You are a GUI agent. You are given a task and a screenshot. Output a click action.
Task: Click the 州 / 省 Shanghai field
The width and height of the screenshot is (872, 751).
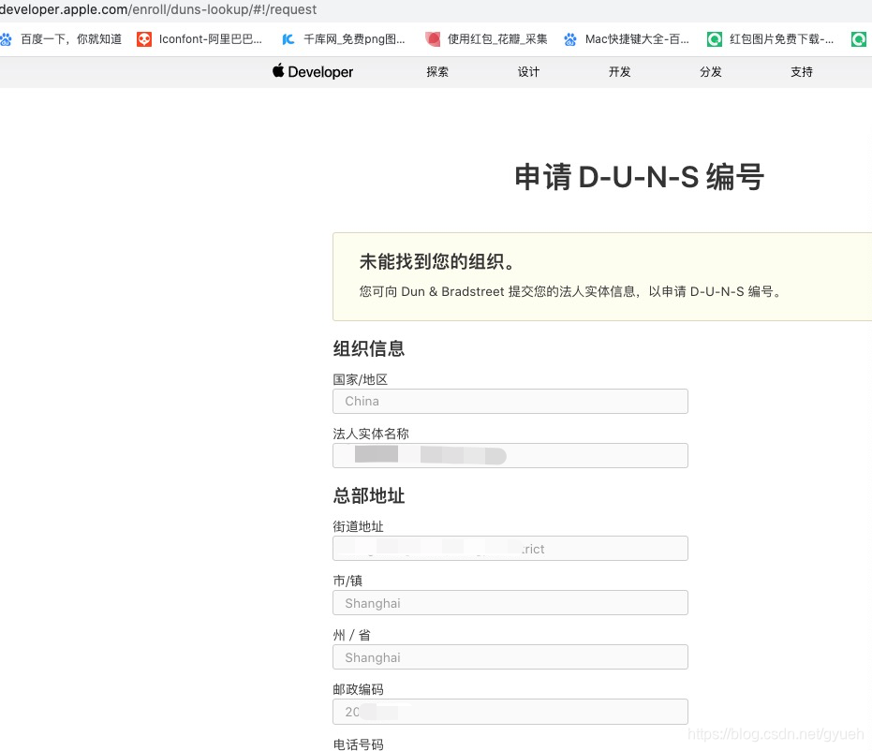coord(510,657)
